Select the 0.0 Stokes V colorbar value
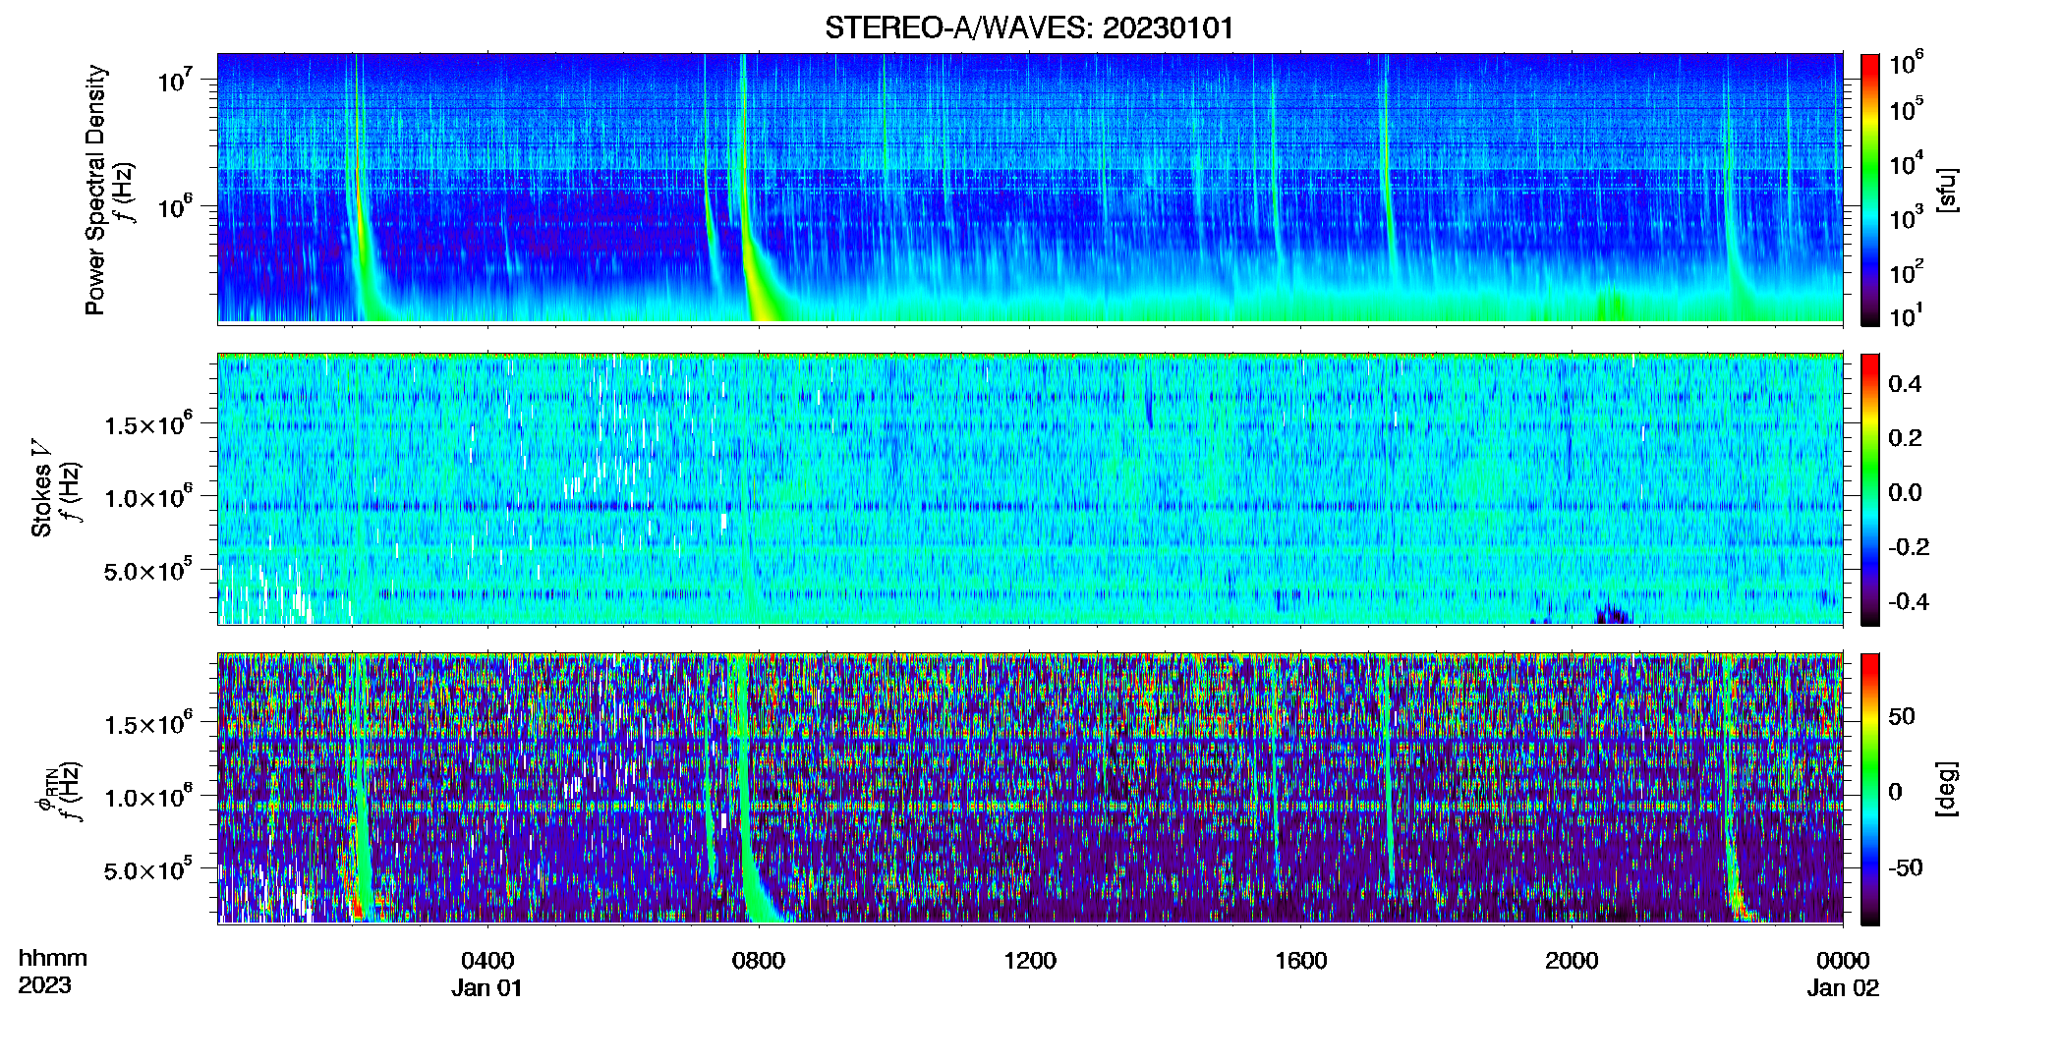2060x1061 pixels. 1905,492
